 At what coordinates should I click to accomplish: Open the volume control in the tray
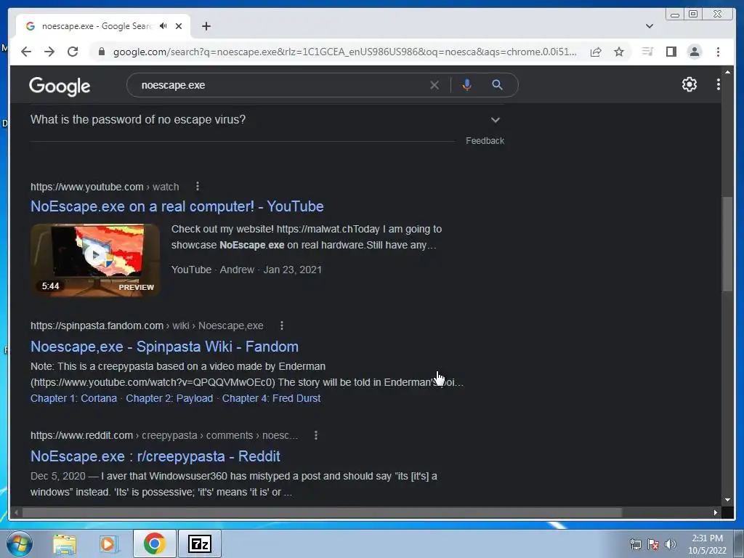pyautogui.click(x=671, y=544)
